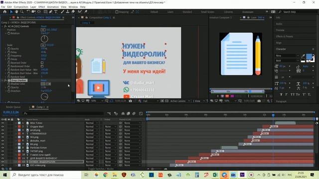Image resolution: width=319 pixels, height=179 pixels.
Task: Toggle the Reversed Order checkbox
Action: (x=42, y=63)
